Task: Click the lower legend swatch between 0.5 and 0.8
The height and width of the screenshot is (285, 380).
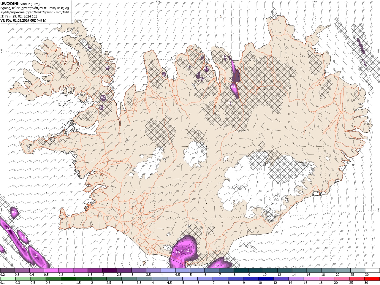Action: (38, 279)
